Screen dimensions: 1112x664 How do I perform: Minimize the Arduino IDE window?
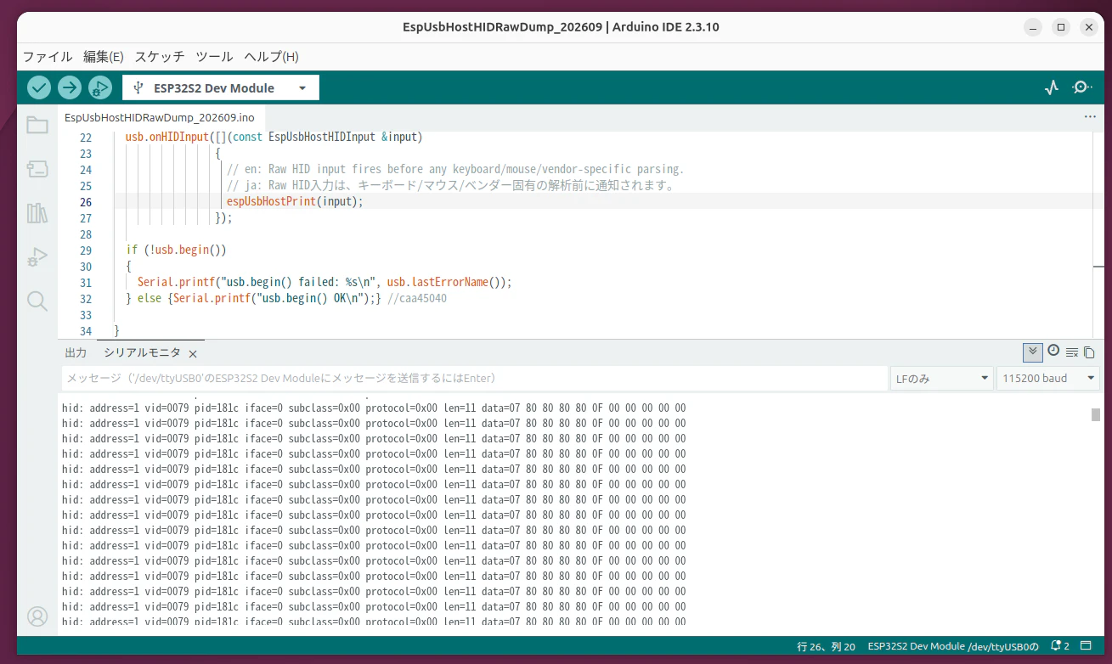coord(1031,27)
